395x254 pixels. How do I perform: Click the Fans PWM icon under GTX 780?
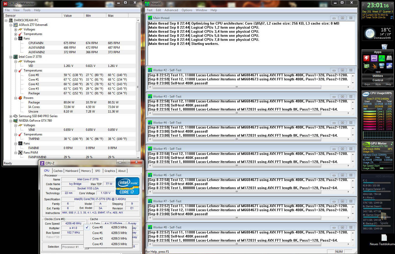(x=20, y=153)
